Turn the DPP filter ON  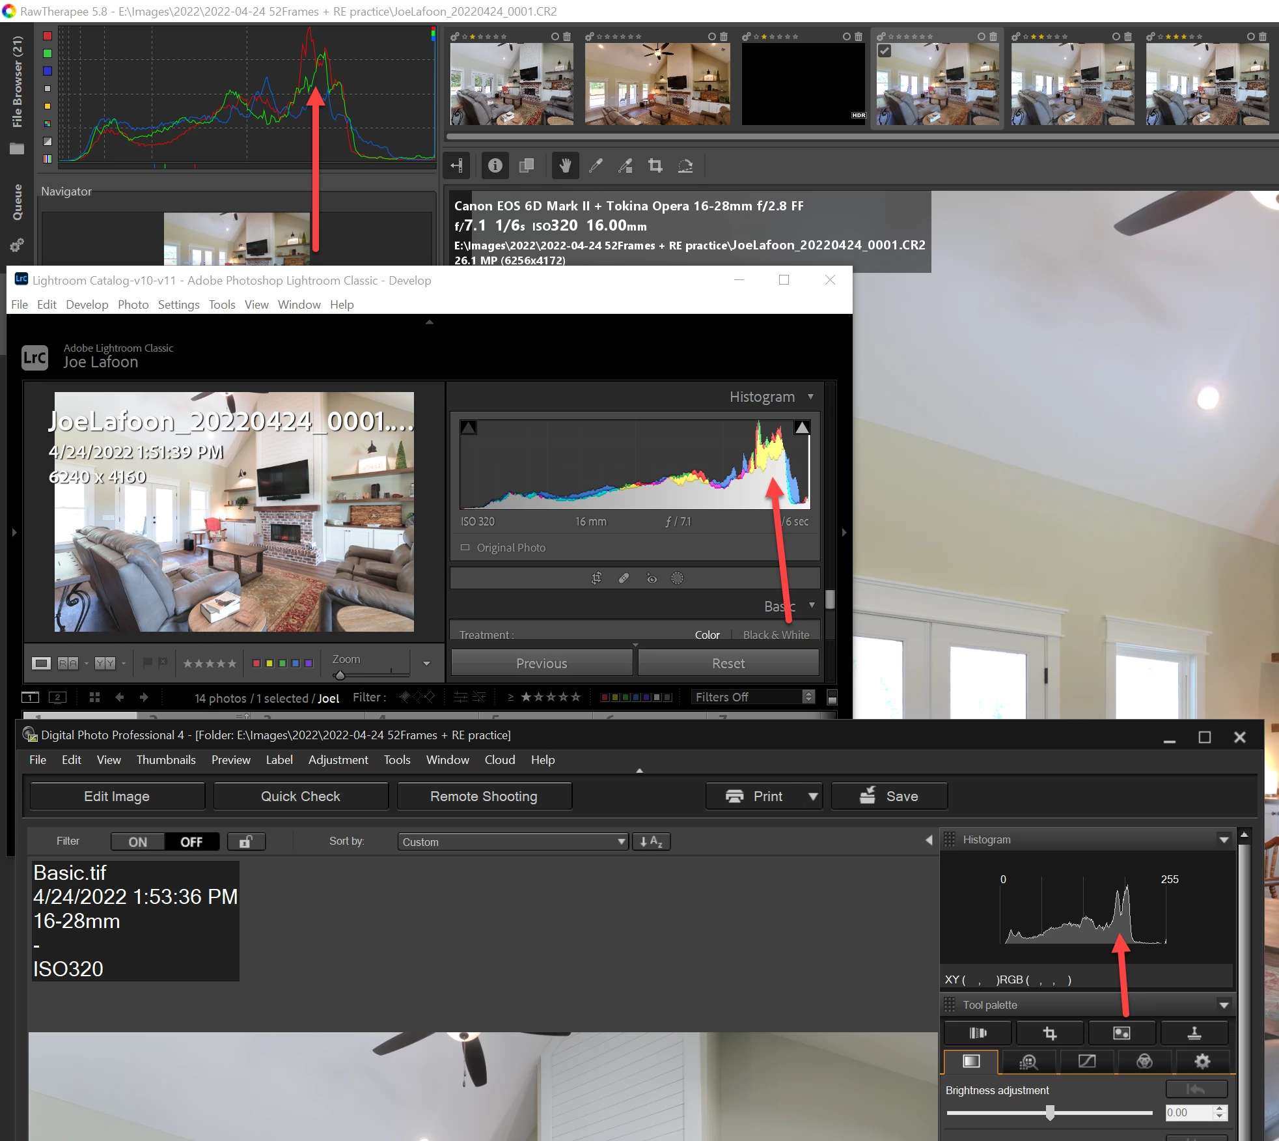click(x=137, y=842)
